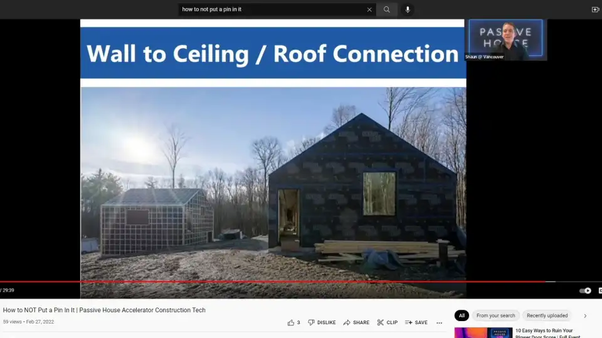Select the From your search chip
This screenshot has height=338, width=602.
(x=495, y=315)
